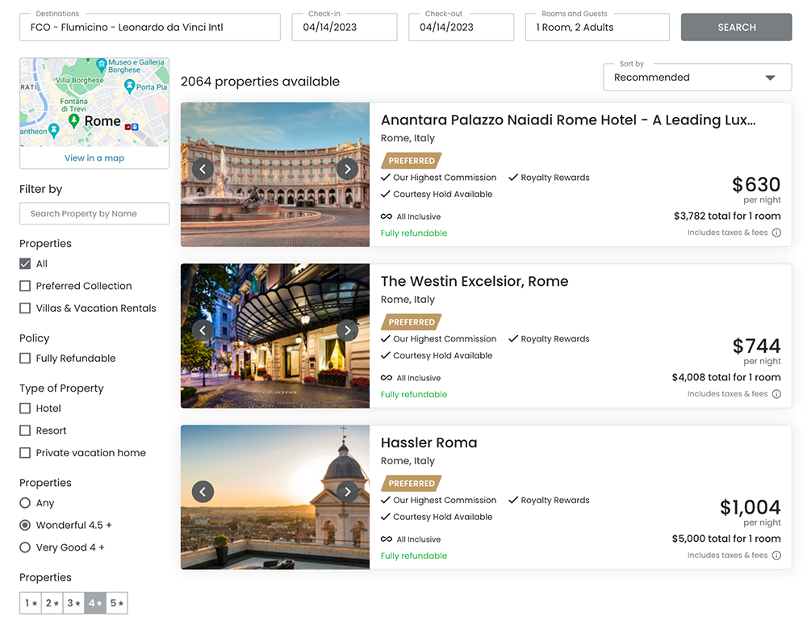Enable the Fully Refundable policy checkbox
Image resolution: width=807 pixels, height=625 pixels.
coord(25,359)
